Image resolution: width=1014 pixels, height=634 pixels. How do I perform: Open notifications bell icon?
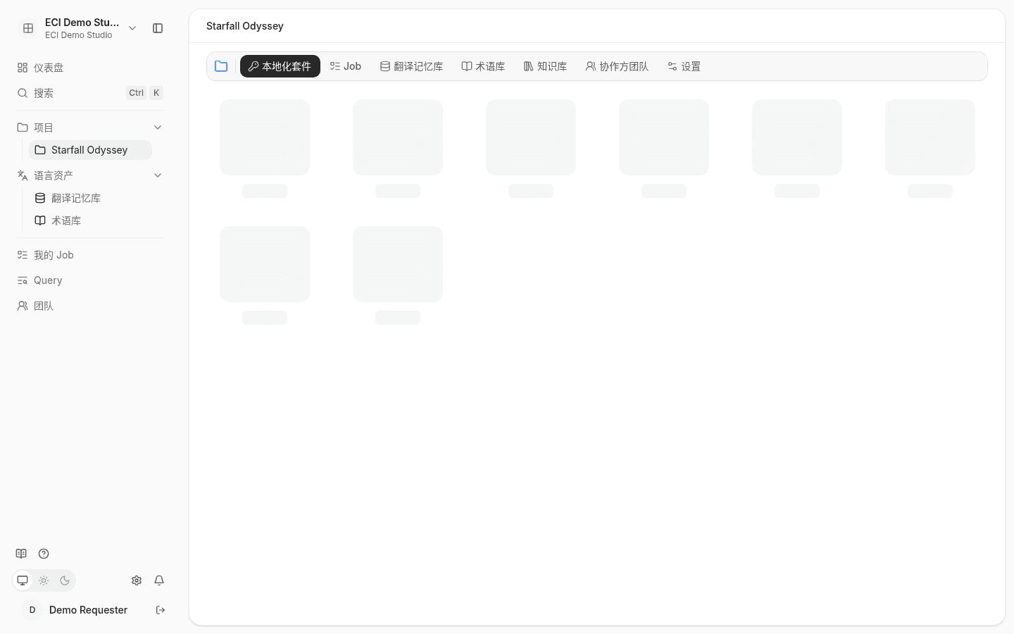[x=159, y=580]
